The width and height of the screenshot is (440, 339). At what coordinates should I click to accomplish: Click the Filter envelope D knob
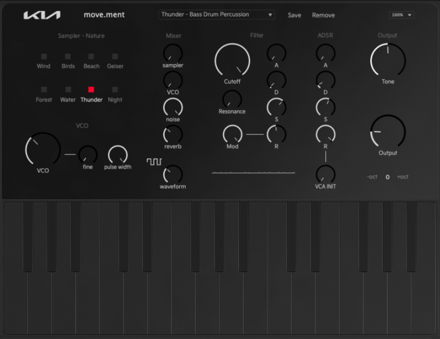pos(276,80)
